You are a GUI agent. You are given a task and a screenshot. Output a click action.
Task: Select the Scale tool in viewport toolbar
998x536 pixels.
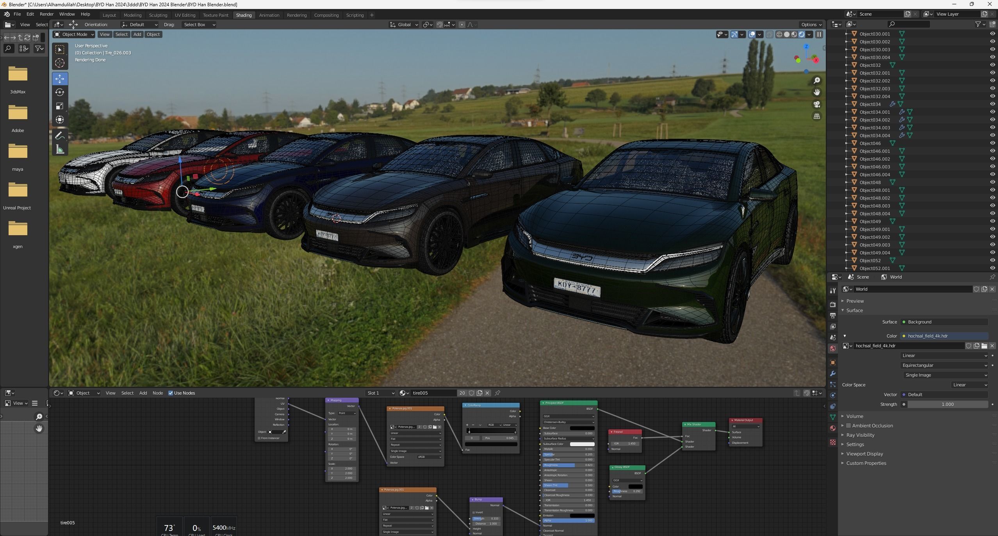[x=60, y=106]
